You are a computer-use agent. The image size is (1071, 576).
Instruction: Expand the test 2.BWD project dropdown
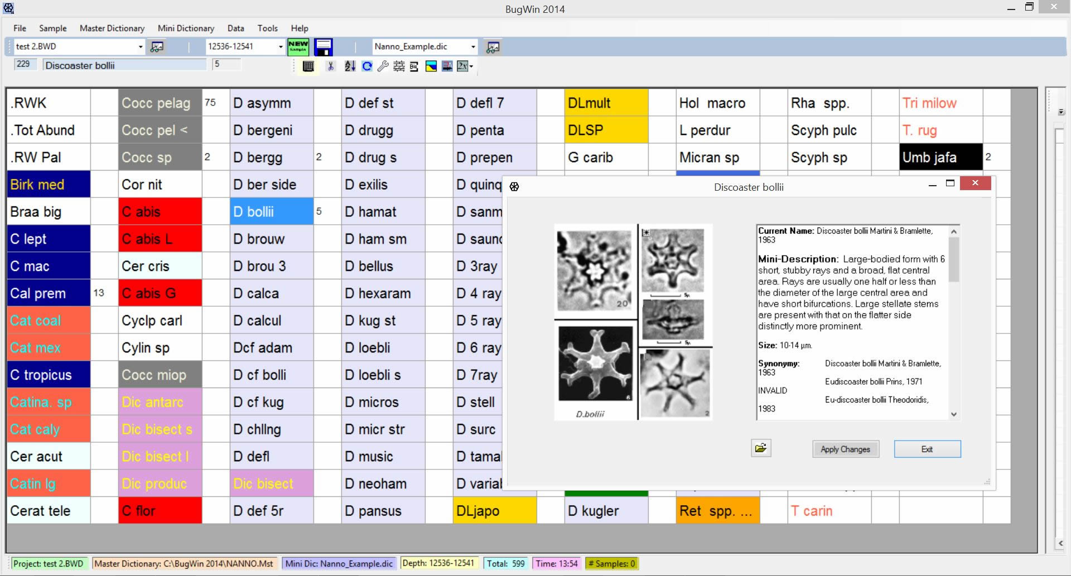click(141, 47)
